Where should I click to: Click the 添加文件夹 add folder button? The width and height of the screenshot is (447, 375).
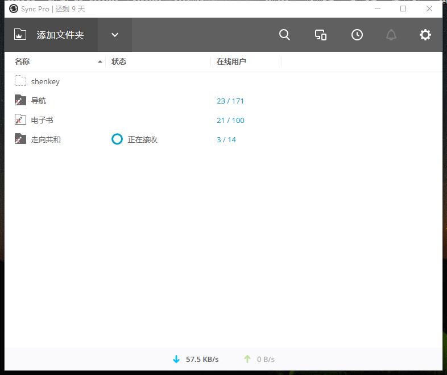[x=51, y=35]
